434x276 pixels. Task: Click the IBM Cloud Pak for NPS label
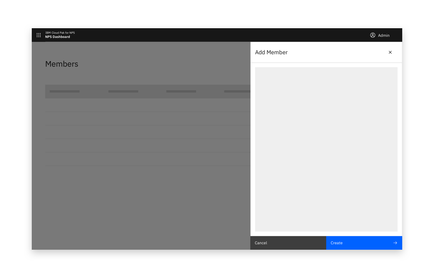coord(60,32)
